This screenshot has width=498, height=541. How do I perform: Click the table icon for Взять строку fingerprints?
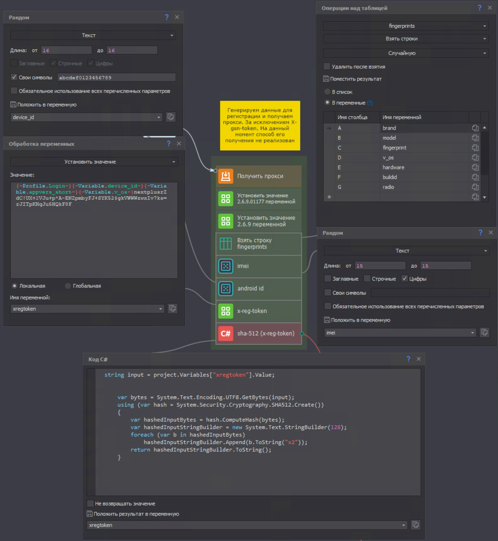225,243
